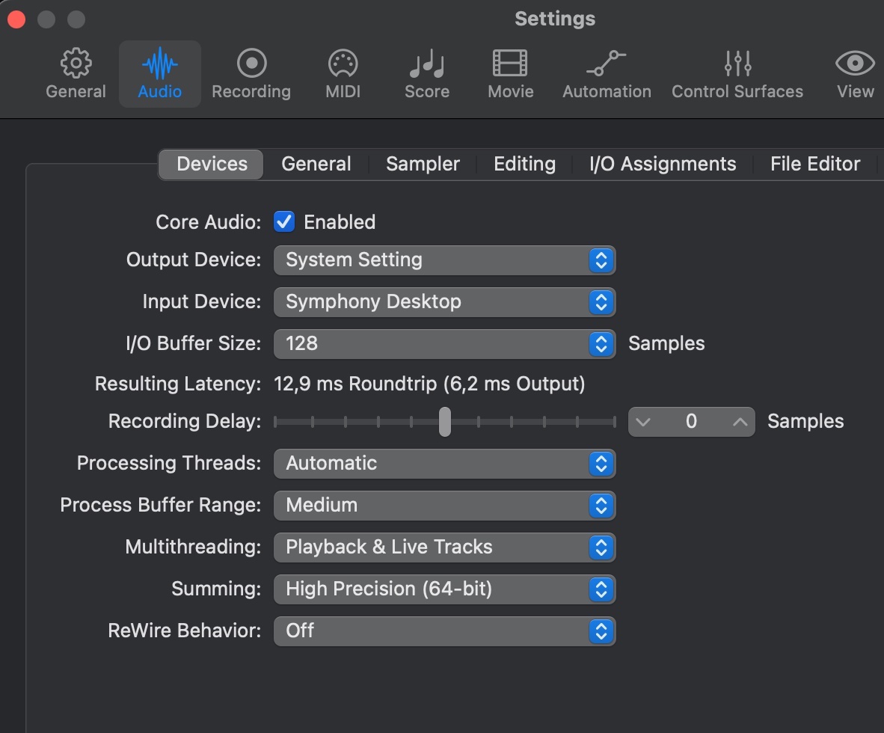Open Control Surfaces faders icon
The image size is (884, 733).
pyautogui.click(x=737, y=65)
